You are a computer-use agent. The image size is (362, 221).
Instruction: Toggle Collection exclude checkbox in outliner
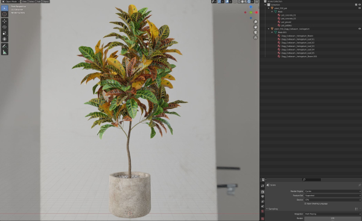coord(356,5)
